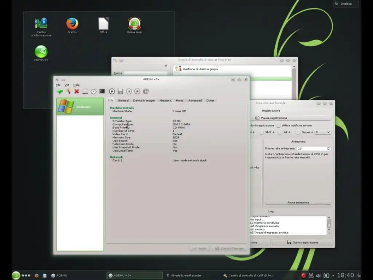373x280 pixels.
Task: Toggle the Super + hotkey checkbox
Action: (x=298, y=132)
